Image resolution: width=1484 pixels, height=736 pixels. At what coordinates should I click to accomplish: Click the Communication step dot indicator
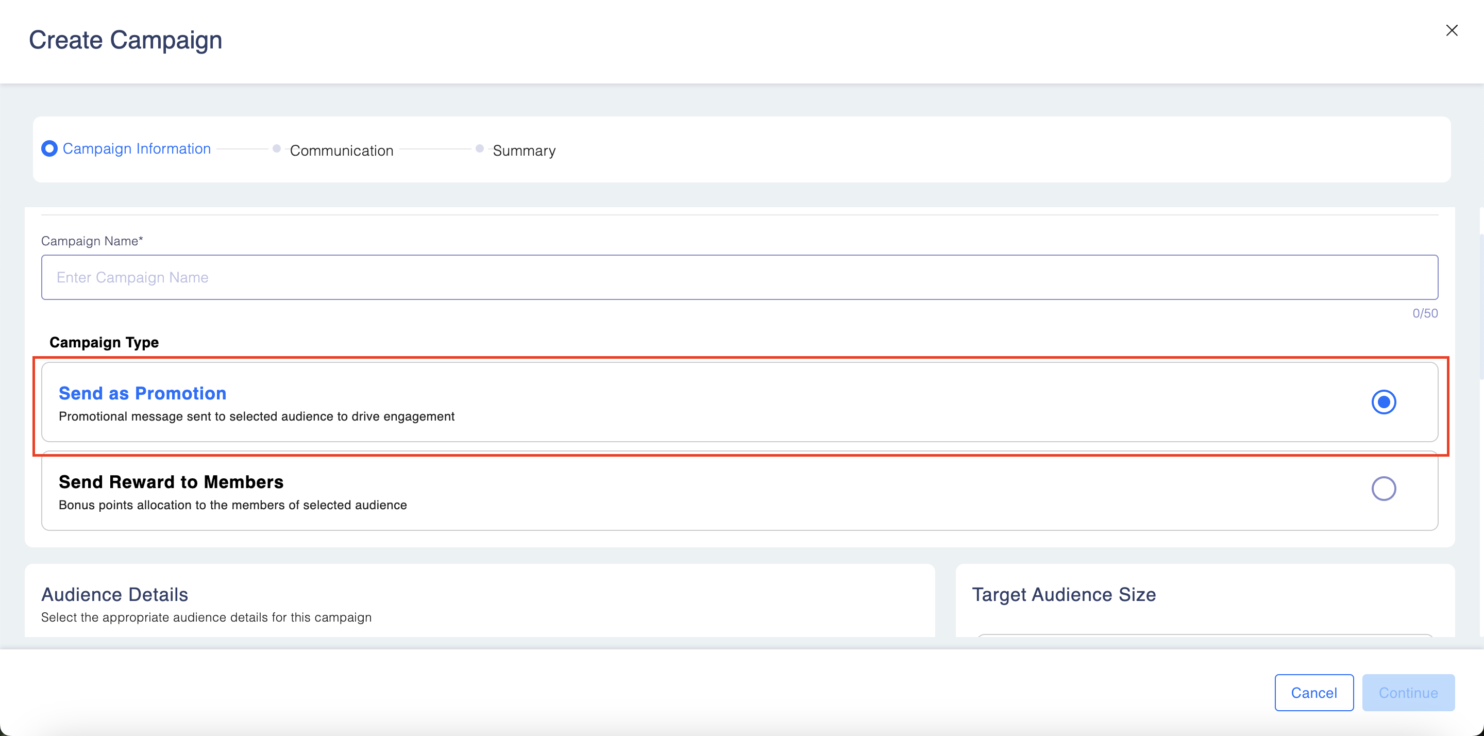coord(277,149)
